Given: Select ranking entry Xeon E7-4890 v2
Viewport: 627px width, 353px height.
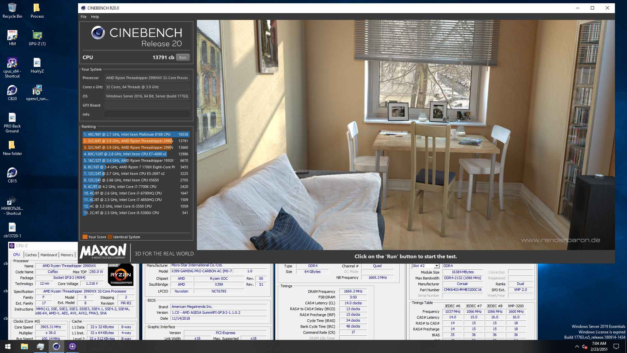Looking at the screenshot, I should coord(136,154).
